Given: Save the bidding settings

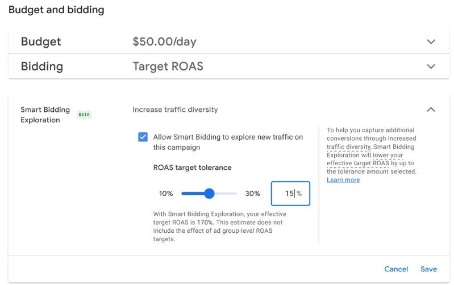Looking at the screenshot, I should point(428,269).
